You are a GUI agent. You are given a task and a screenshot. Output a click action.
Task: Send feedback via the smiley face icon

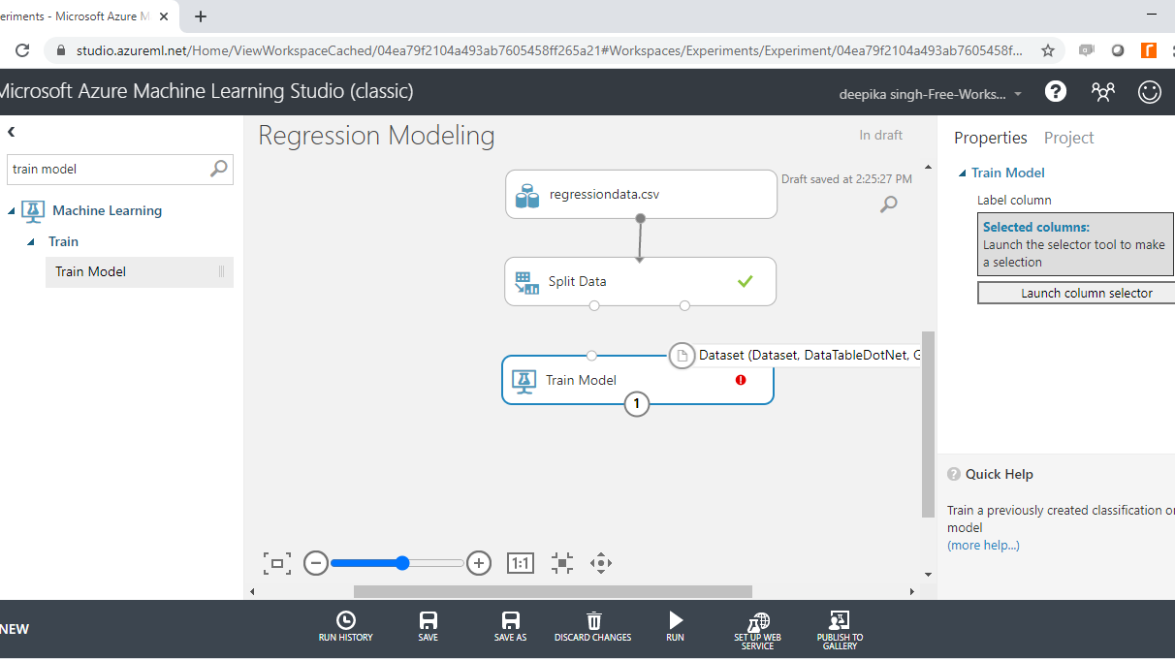click(x=1150, y=91)
